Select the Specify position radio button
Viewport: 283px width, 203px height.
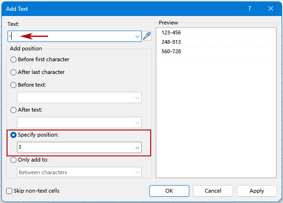coord(13,135)
